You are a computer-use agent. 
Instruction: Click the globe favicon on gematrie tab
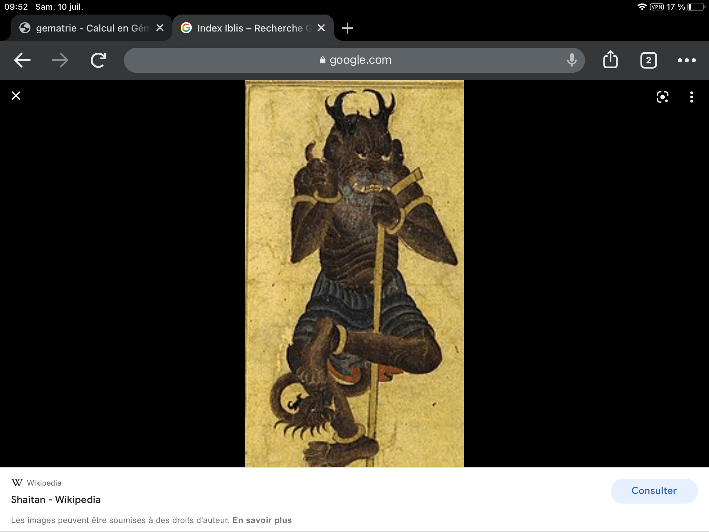coord(25,28)
